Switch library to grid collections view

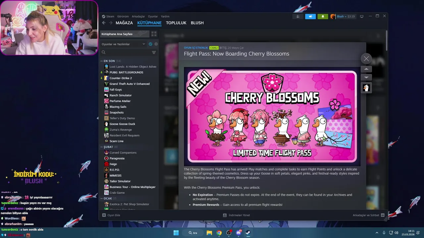tap(154, 34)
